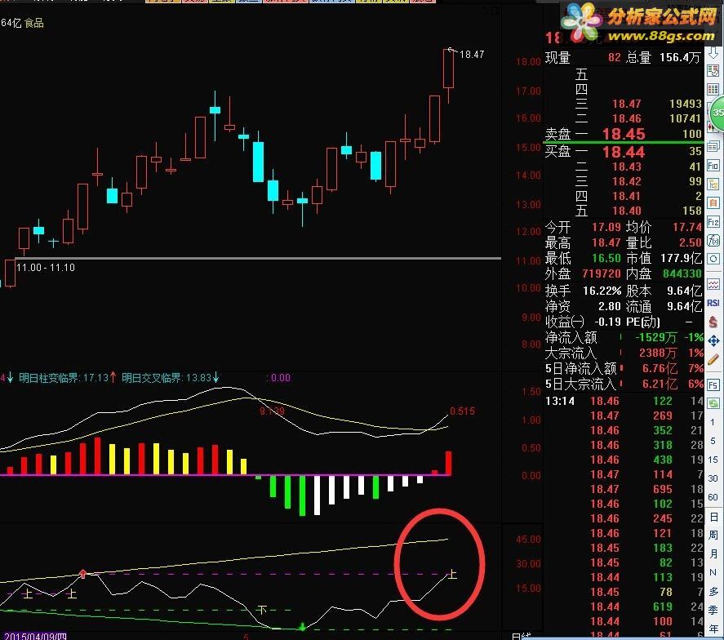Select the N custom-day period
This screenshot has height=640, width=724.
click(713, 572)
